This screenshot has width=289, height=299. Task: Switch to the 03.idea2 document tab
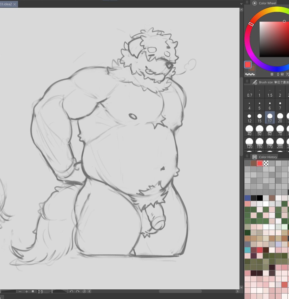point(9,4)
